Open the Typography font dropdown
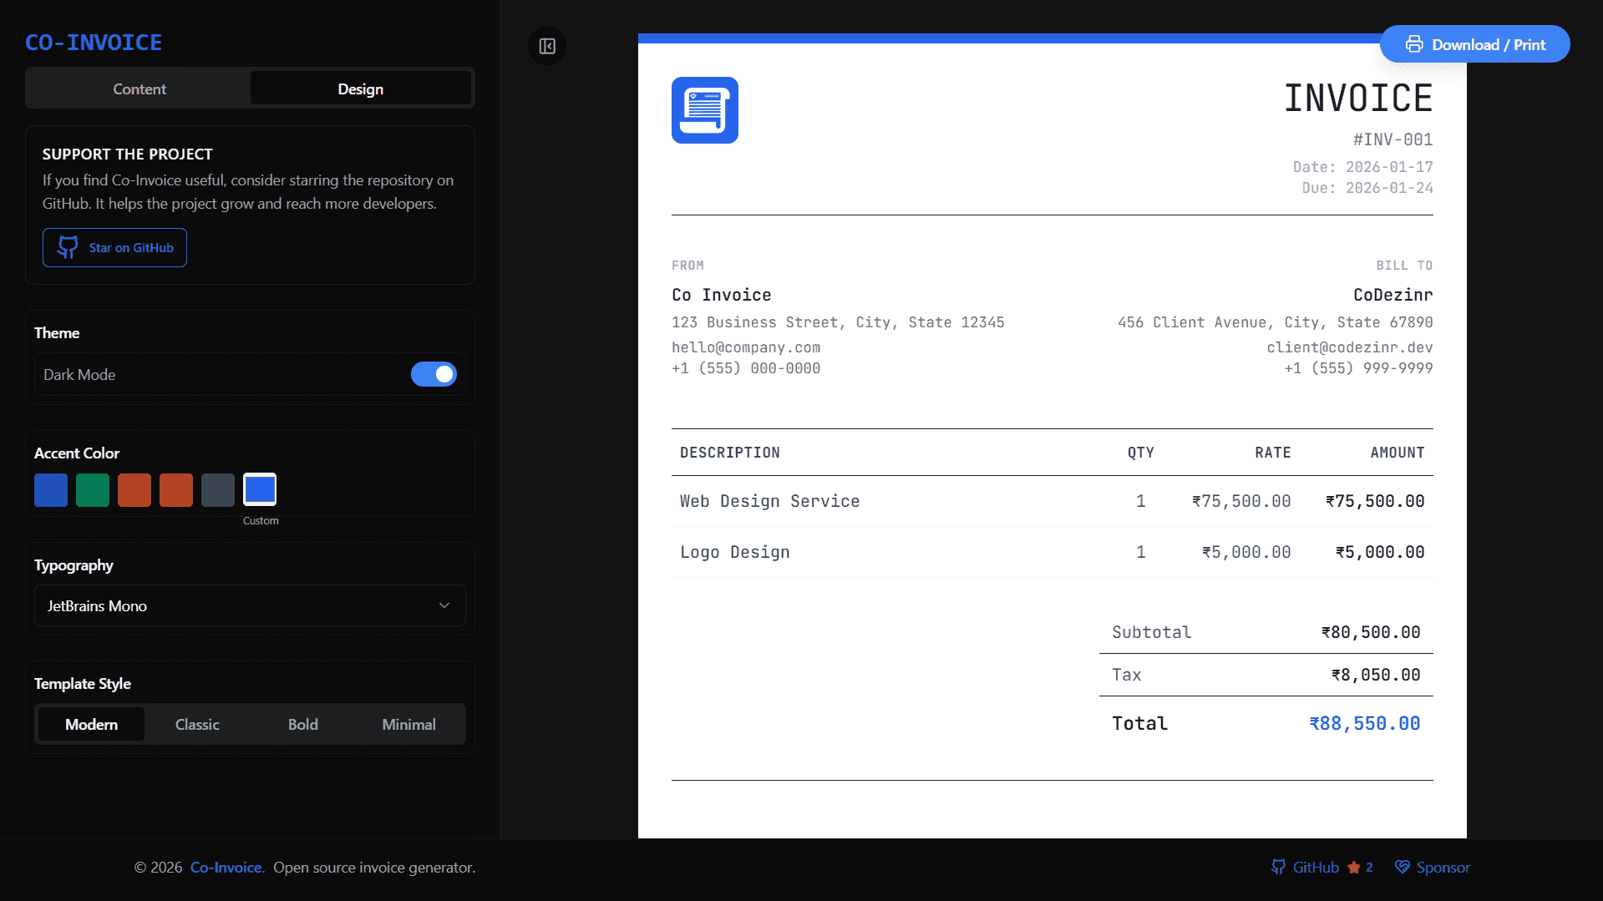The width and height of the screenshot is (1603, 901). click(x=249, y=605)
